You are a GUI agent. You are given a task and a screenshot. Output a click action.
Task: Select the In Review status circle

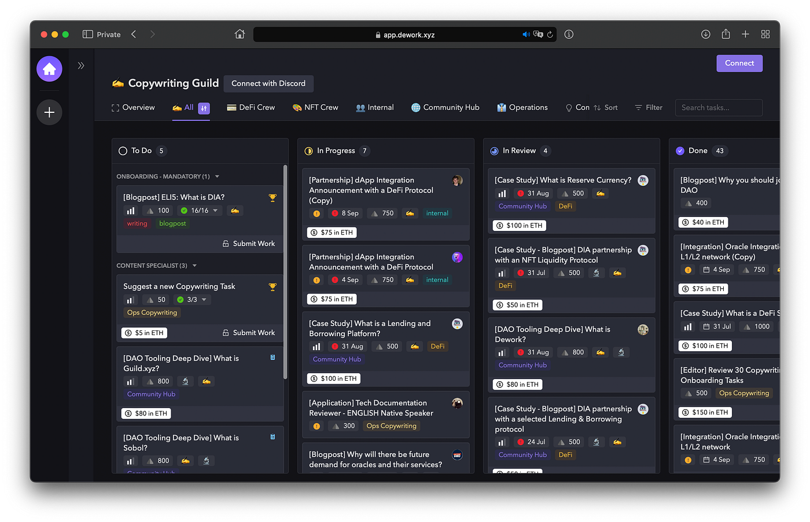pos(494,151)
